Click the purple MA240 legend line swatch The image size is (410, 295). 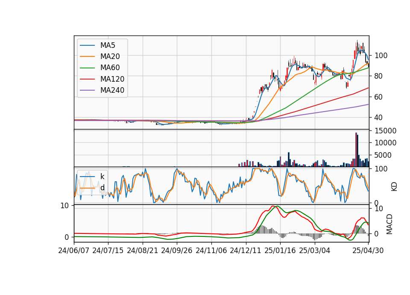click(87, 90)
